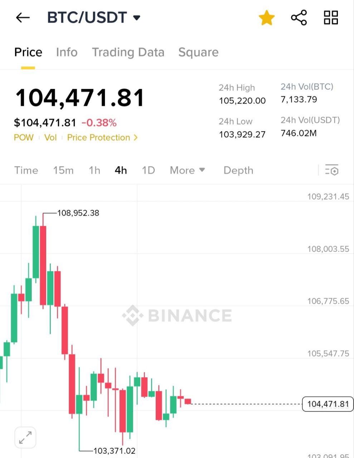Tap the Vol tag link

pyautogui.click(x=50, y=137)
